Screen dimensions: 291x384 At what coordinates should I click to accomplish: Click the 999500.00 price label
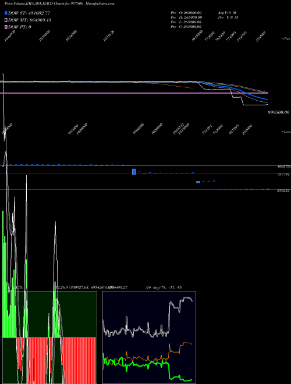tap(279, 112)
